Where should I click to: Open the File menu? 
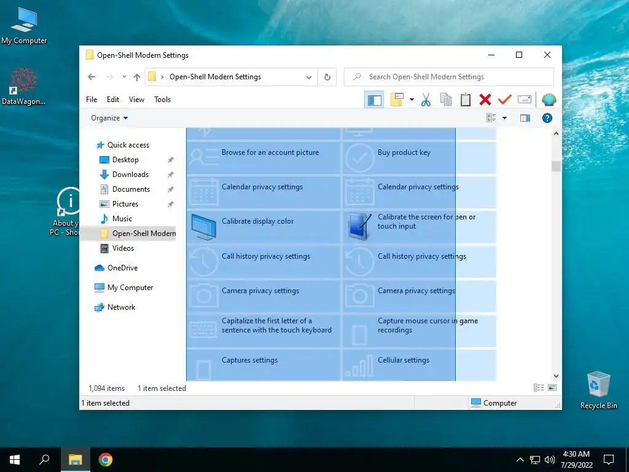pyautogui.click(x=92, y=100)
